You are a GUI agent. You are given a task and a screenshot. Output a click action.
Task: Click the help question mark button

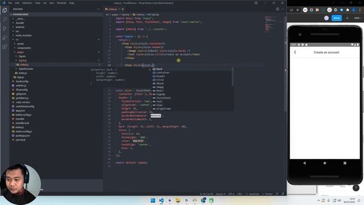click(355, 188)
